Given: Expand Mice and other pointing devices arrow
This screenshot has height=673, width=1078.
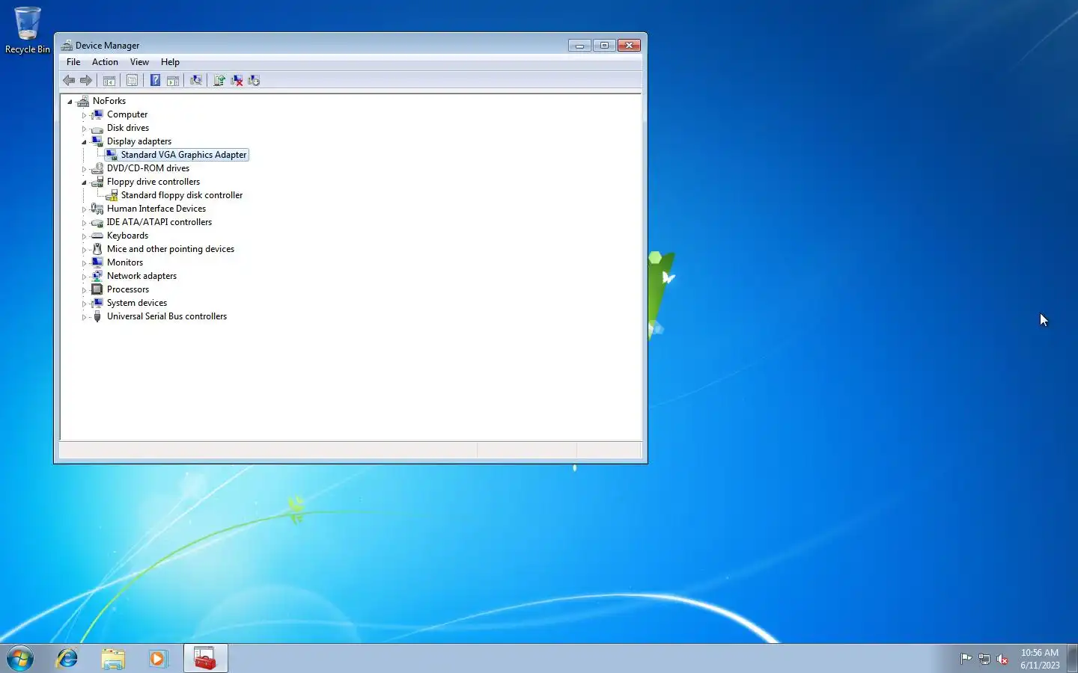Looking at the screenshot, I should [84, 250].
